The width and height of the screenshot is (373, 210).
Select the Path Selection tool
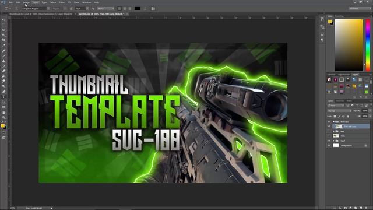coord(3,102)
